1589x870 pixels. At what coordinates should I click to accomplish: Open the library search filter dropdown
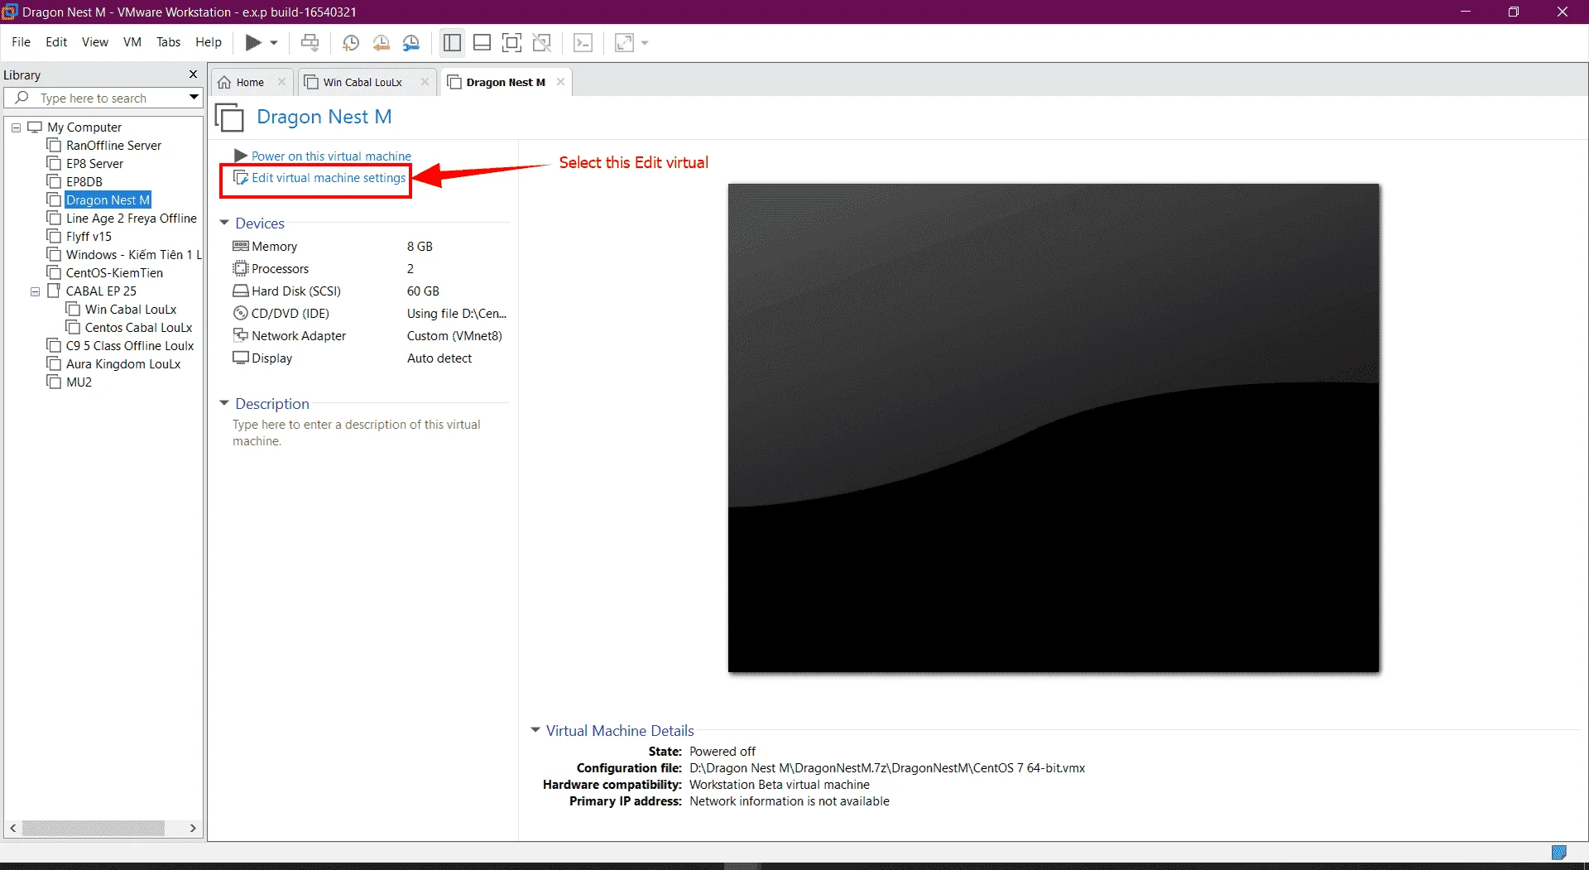pos(194,98)
